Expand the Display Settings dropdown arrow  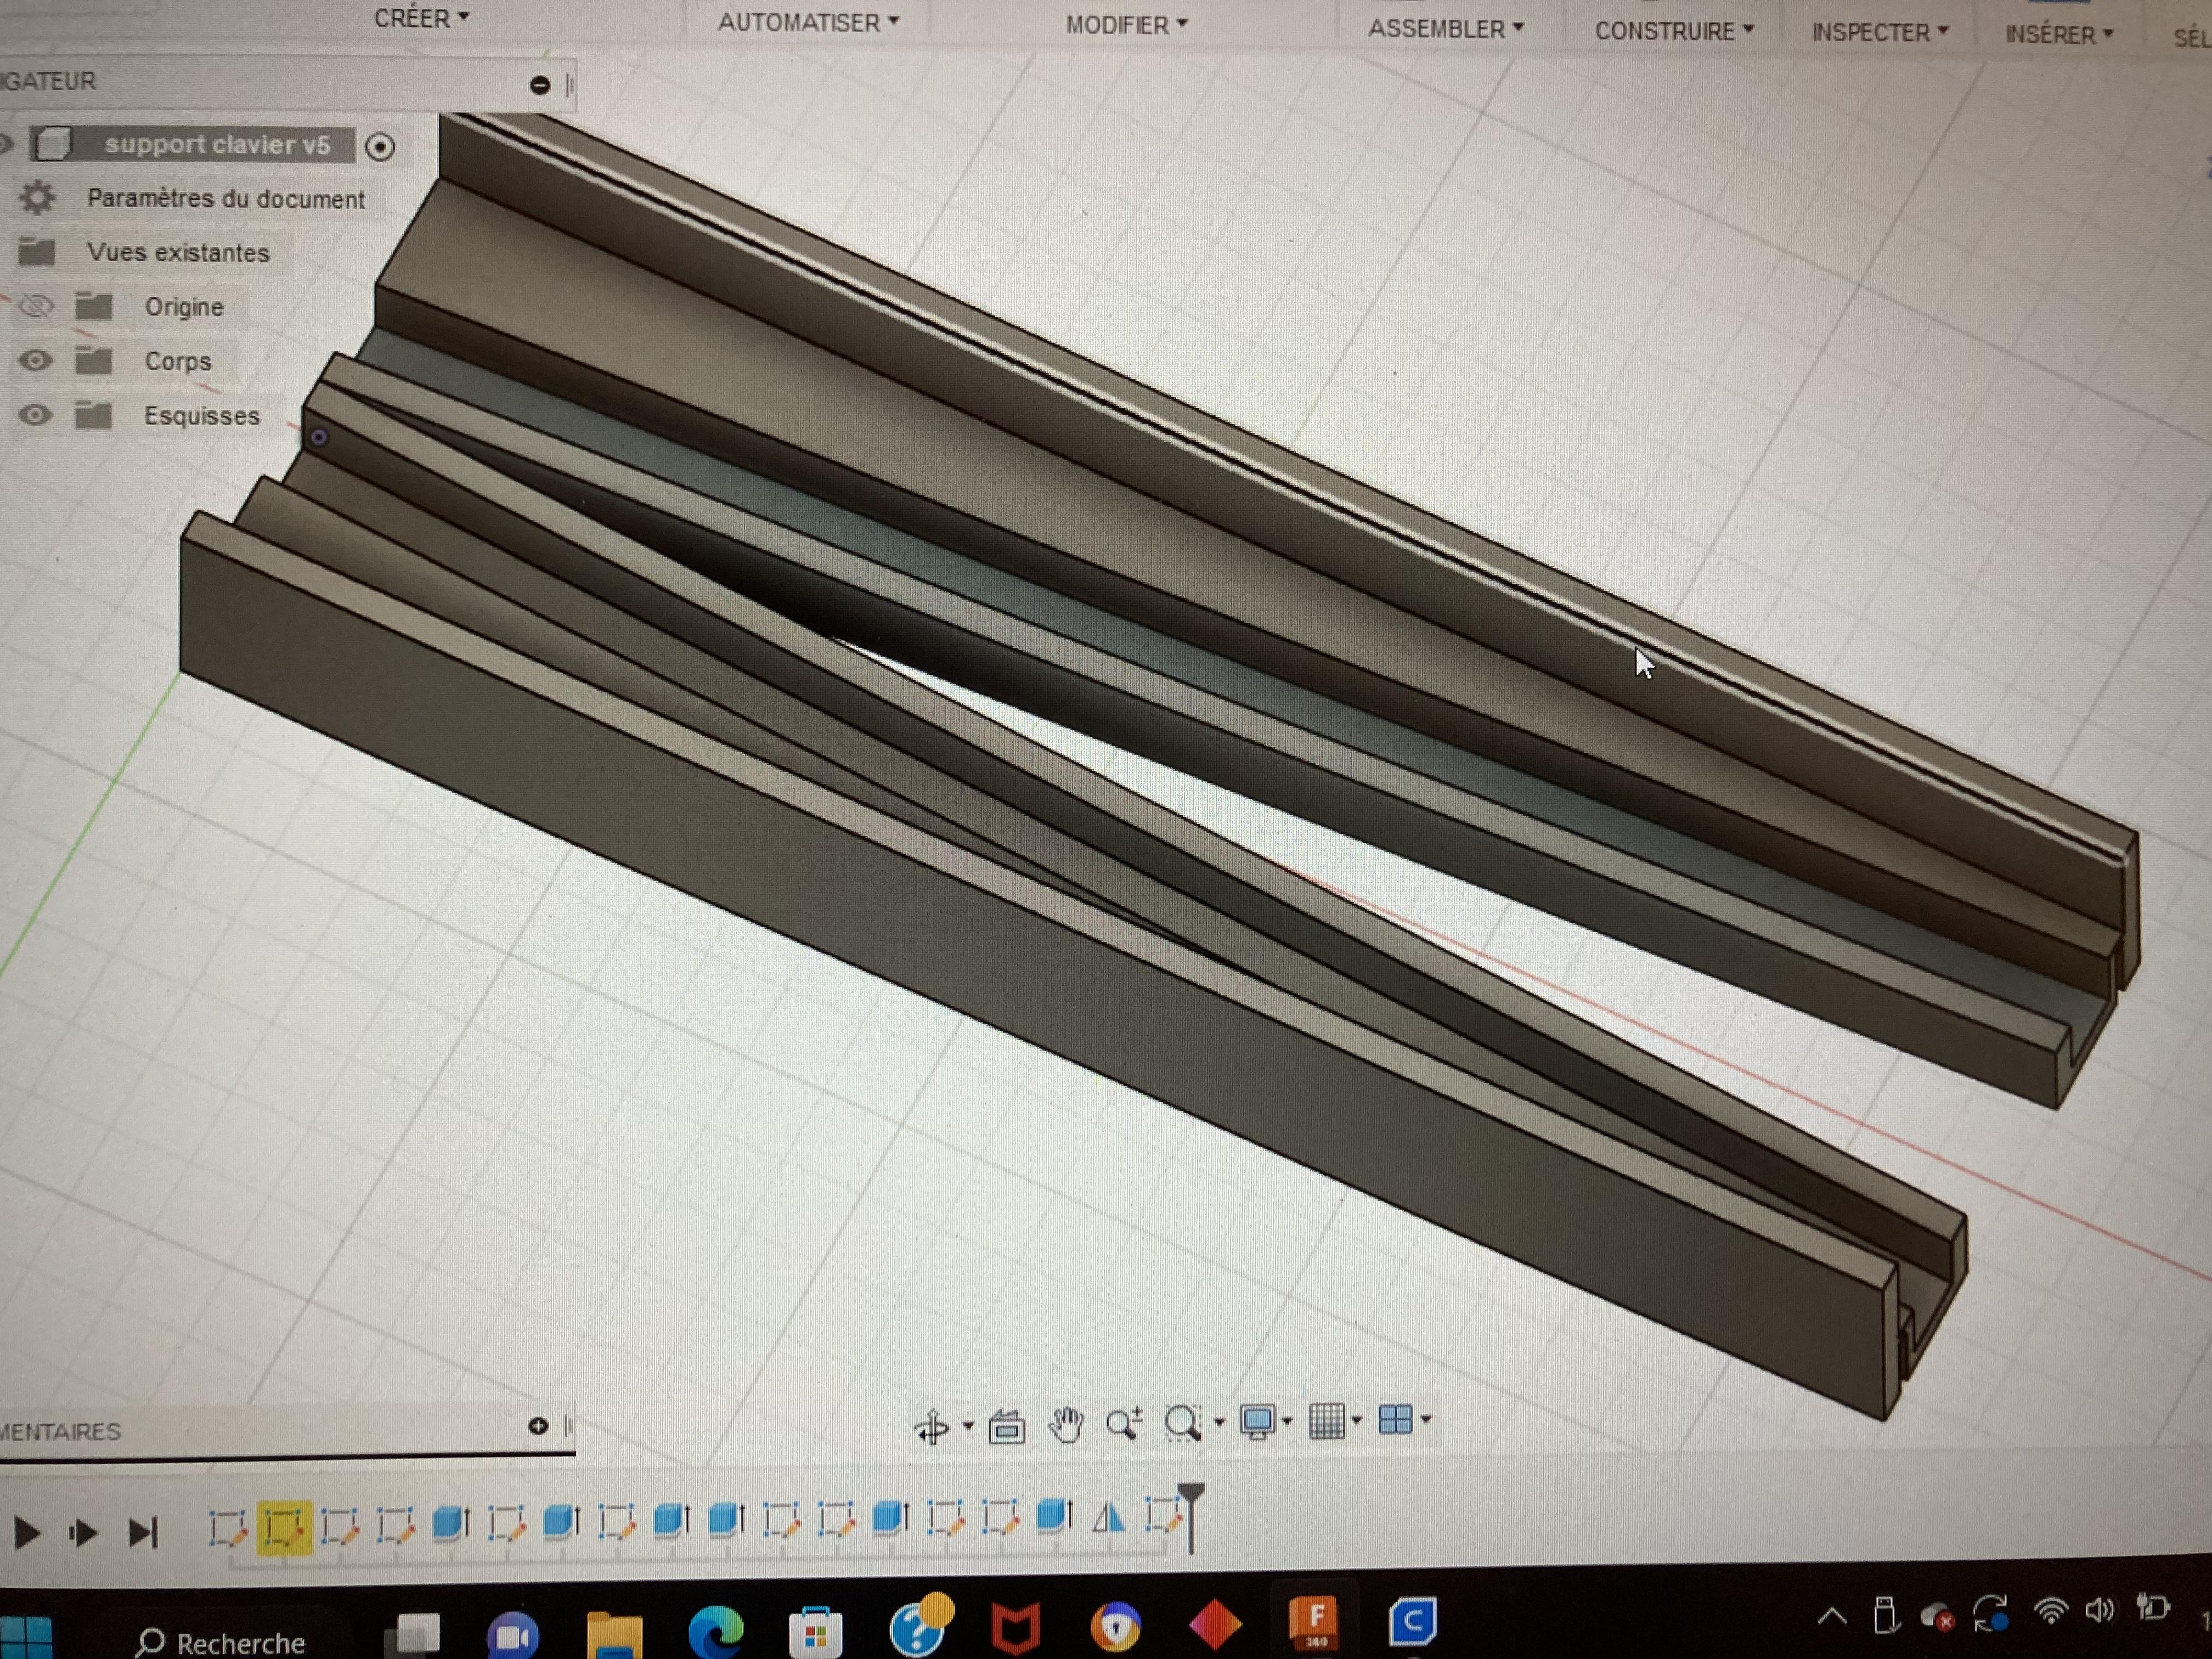coord(1288,1420)
